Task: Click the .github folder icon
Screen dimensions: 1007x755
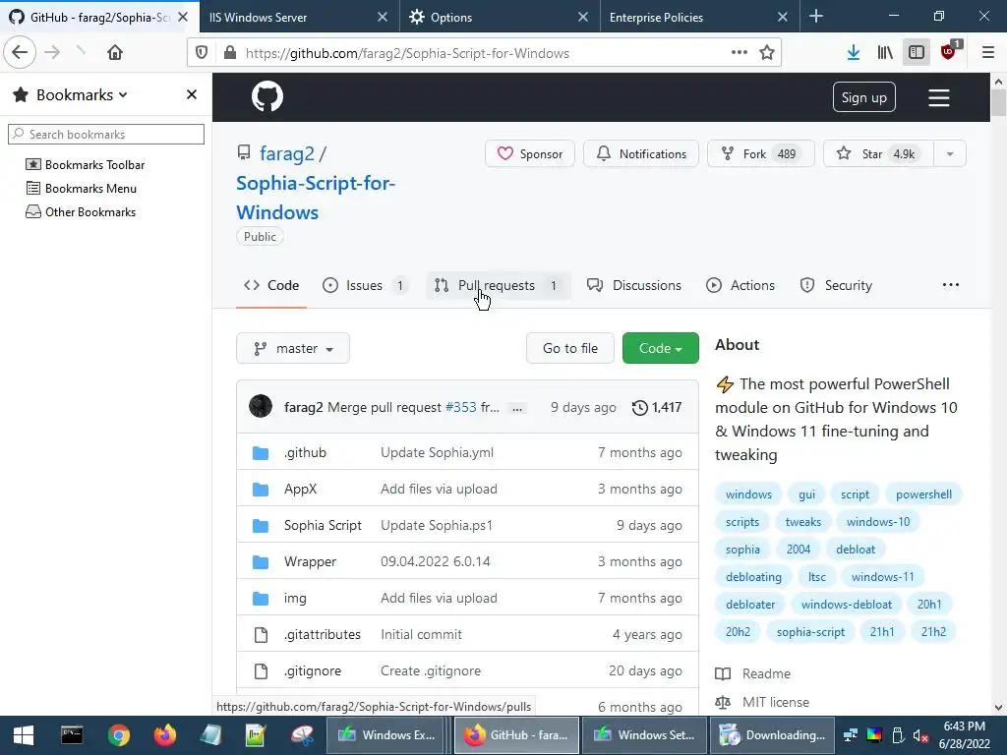Action: click(x=260, y=453)
